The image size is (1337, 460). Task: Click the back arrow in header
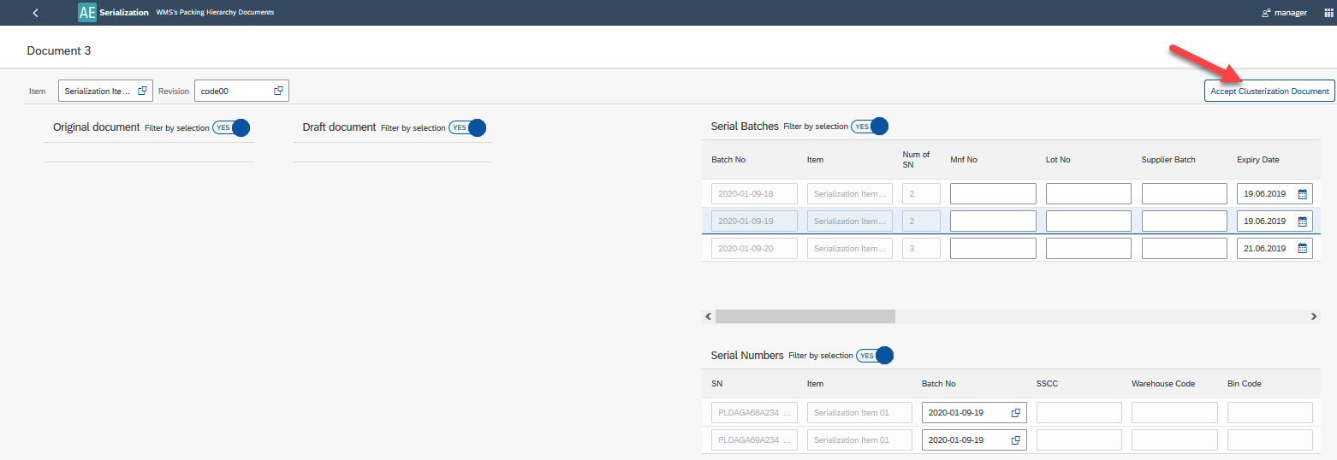click(35, 13)
